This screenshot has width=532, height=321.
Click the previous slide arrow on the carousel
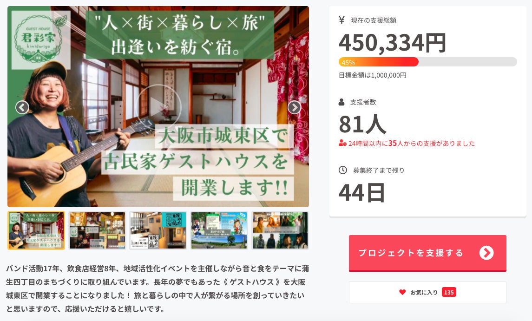coord(22,107)
